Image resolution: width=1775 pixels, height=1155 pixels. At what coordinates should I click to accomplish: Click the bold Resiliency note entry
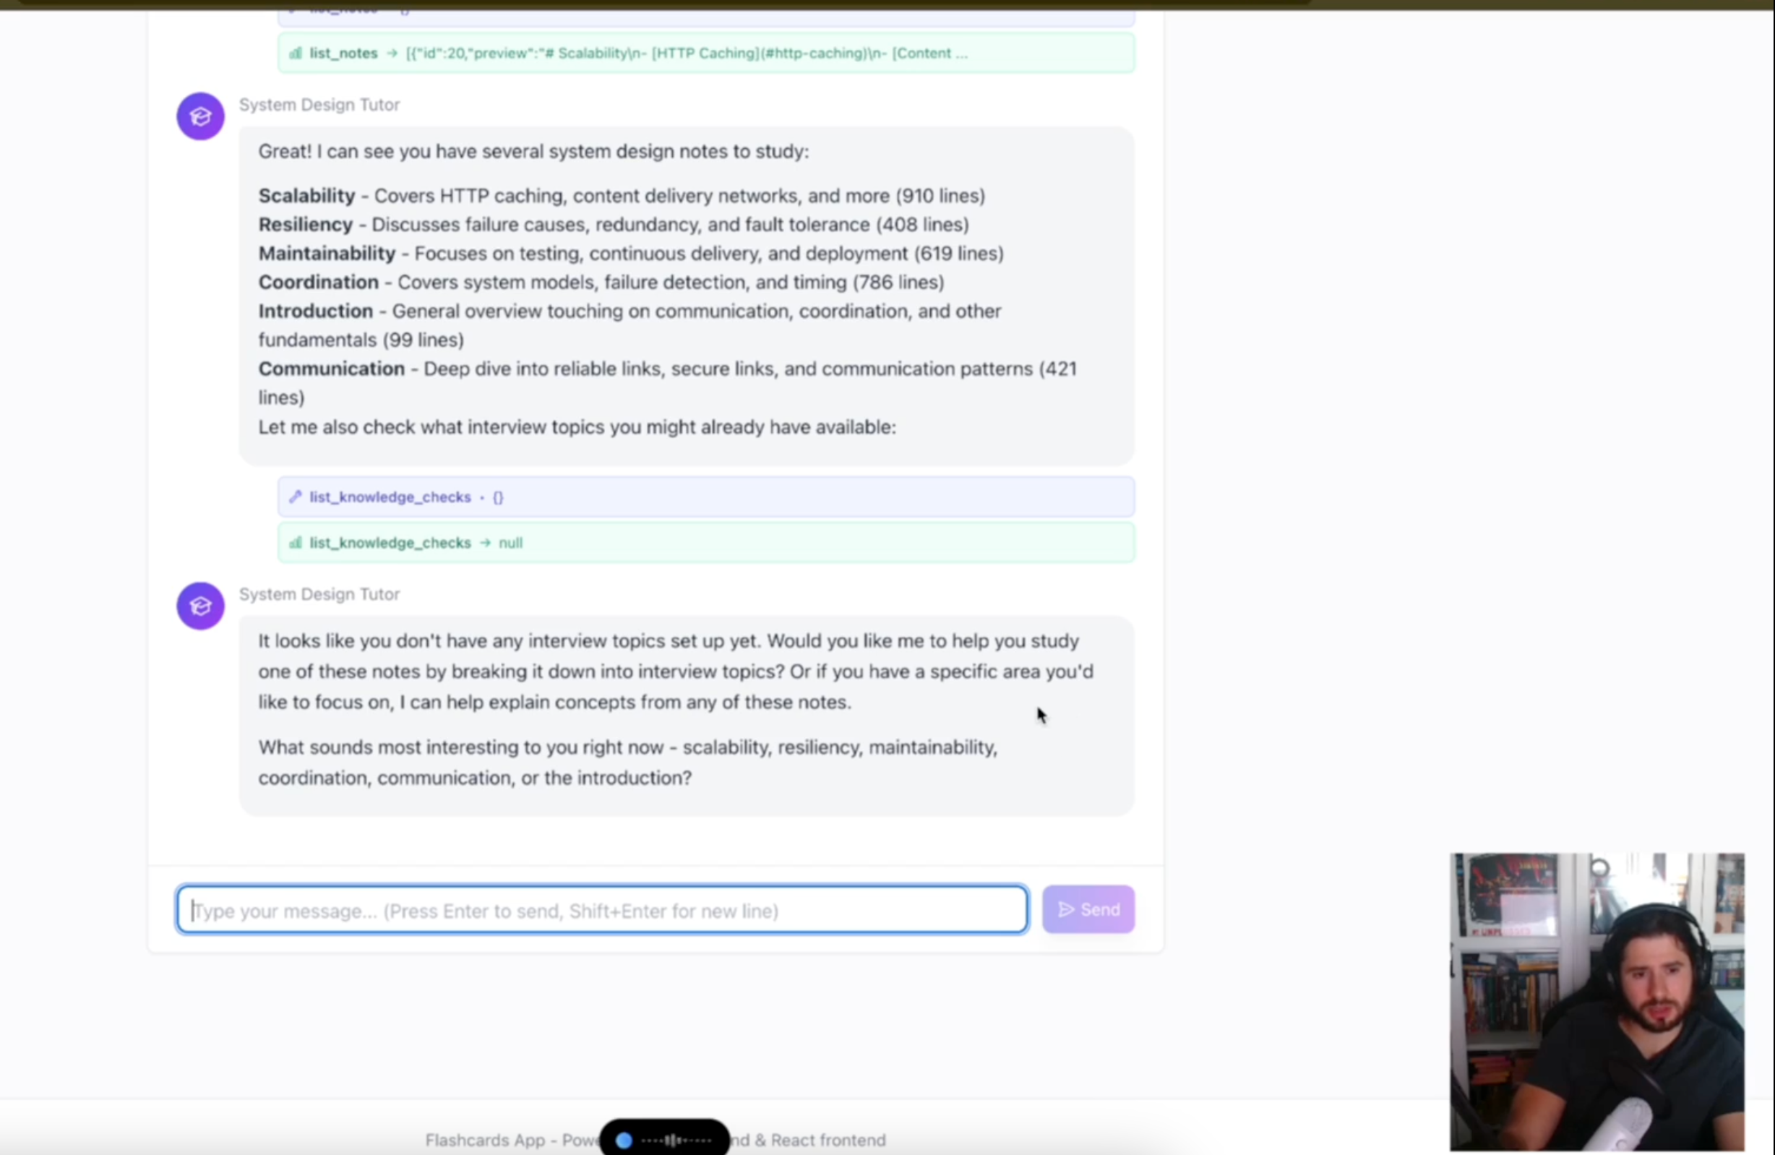pos(305,225)
